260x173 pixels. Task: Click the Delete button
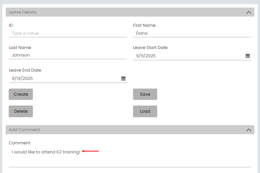pos(21,111)
